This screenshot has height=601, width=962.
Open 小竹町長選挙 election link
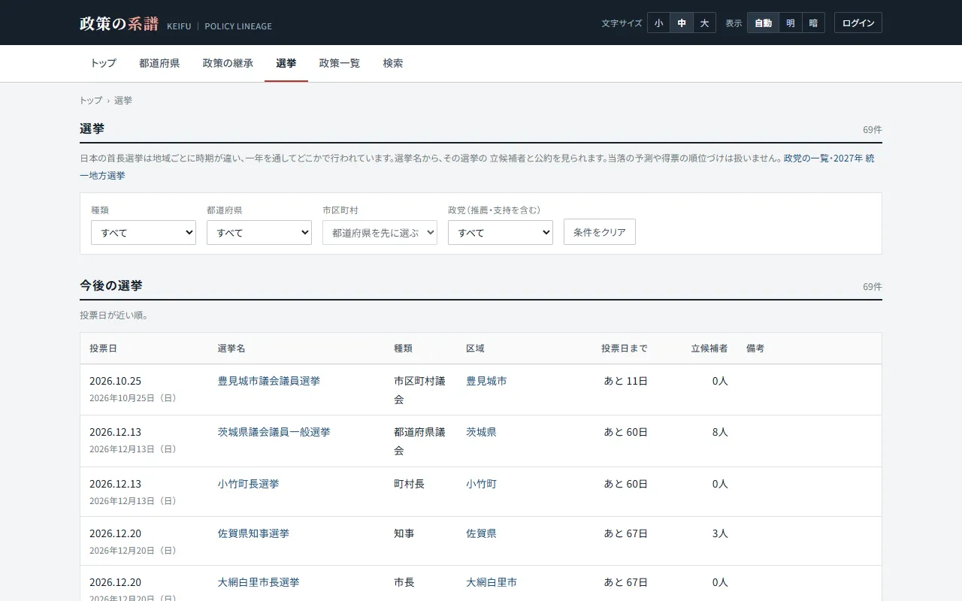pos(249,484)
